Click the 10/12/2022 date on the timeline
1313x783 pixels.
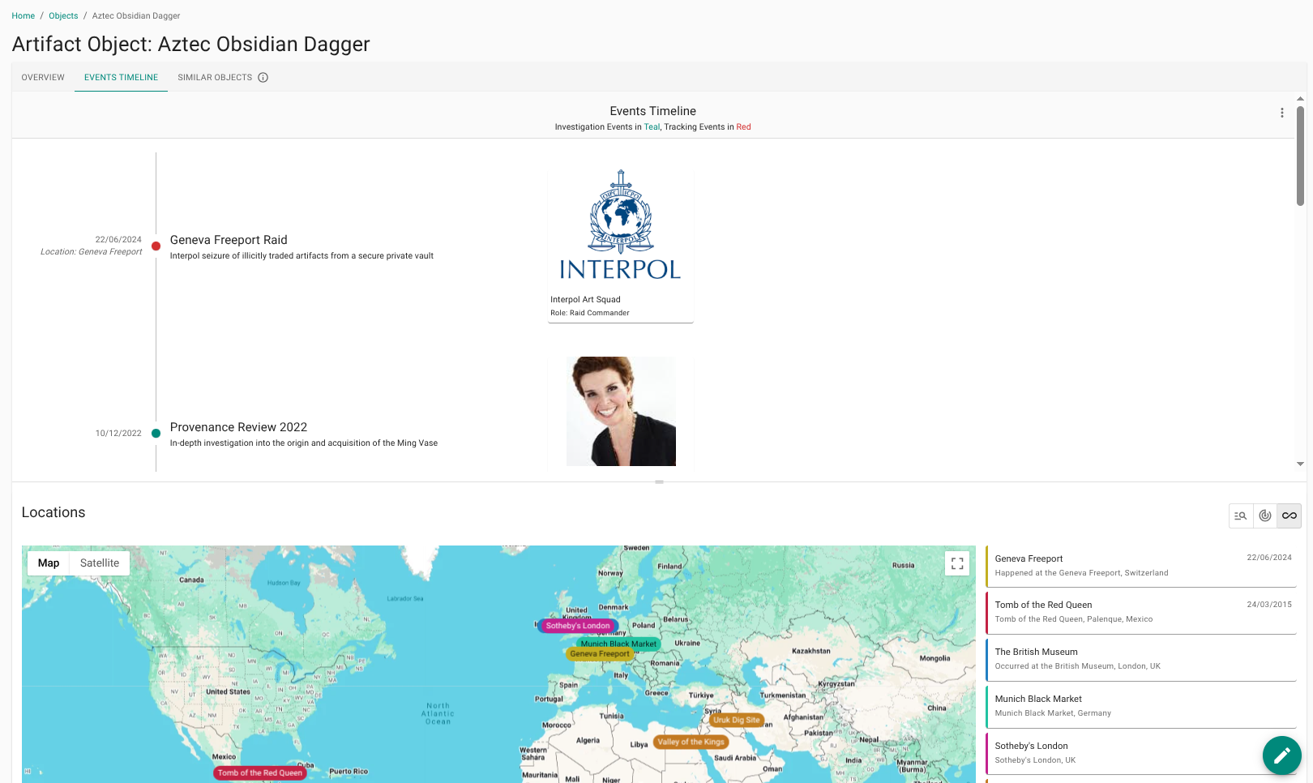(x=118, y=434)
